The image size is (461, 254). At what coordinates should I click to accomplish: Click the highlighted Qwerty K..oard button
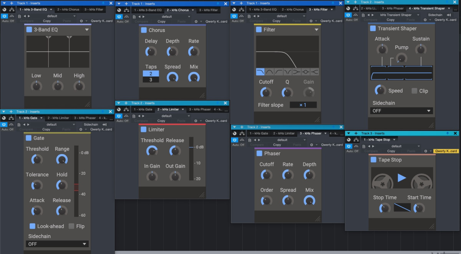point(446,151)
